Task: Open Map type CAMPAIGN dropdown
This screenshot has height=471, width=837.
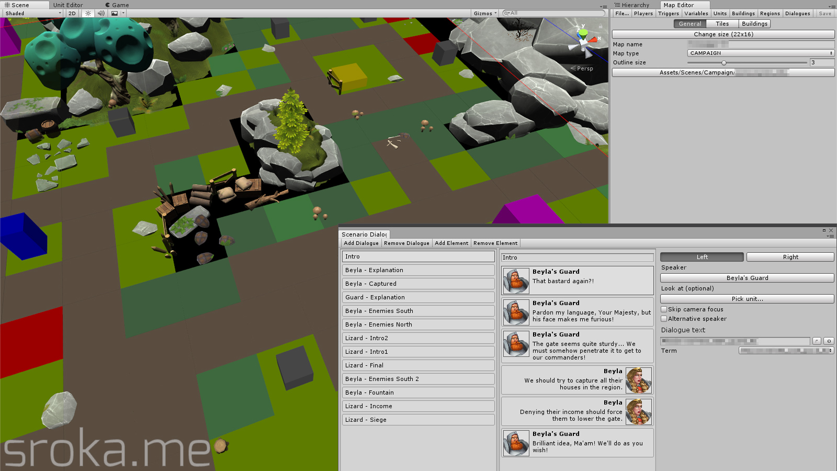Action: click(760, 53)
